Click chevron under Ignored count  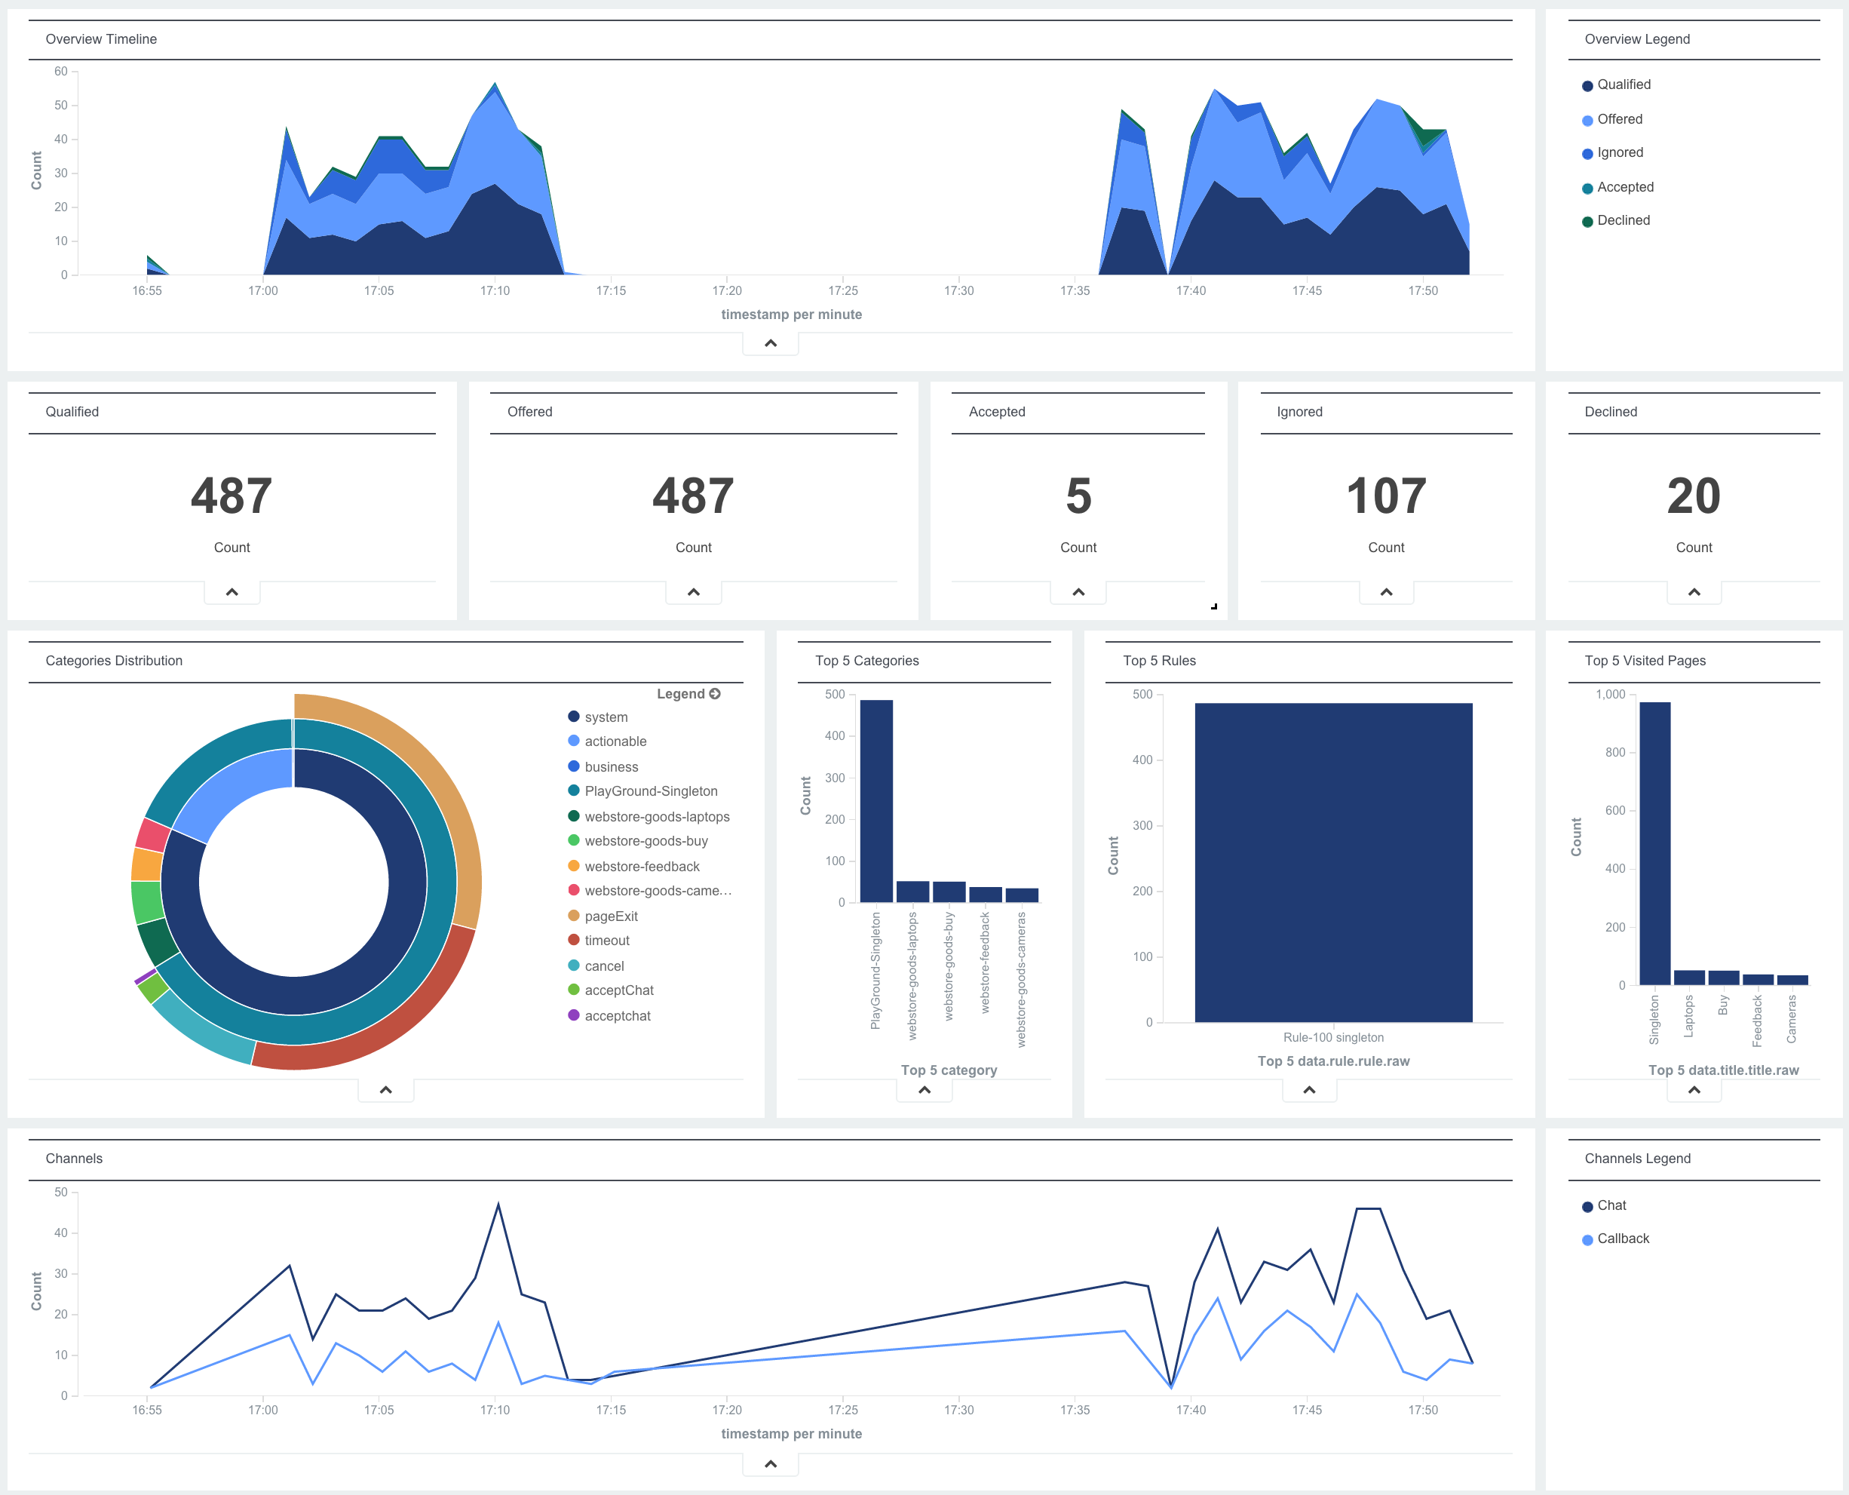click(1386, 592)
